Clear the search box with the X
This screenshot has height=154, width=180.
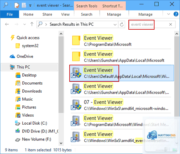[x=171, y=24]
